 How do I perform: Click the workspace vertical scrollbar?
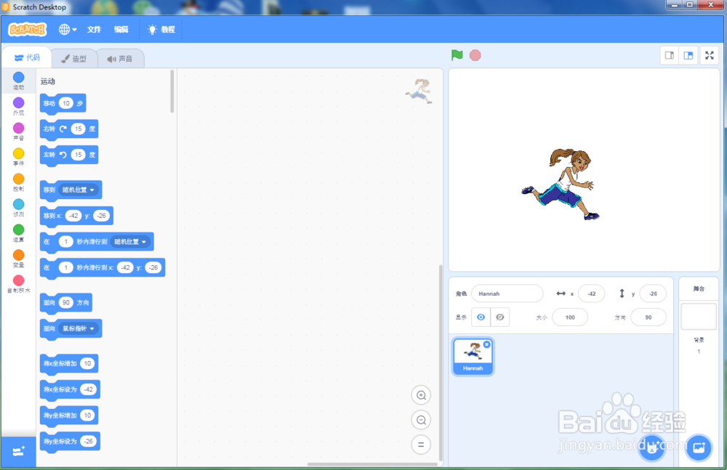point(441,363)
